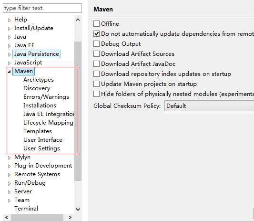
Task: Expand the Plug-in Development node arrow
Action: click(9, 166)
